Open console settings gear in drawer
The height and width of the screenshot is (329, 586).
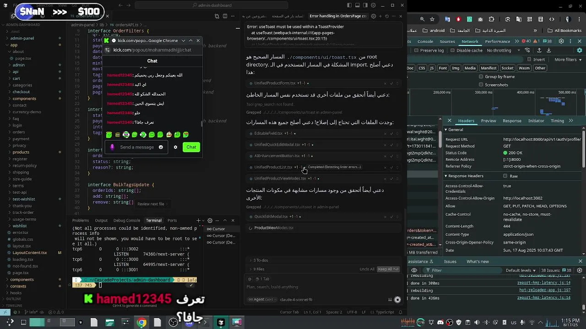pyautogui.click(x=579, y=270)
